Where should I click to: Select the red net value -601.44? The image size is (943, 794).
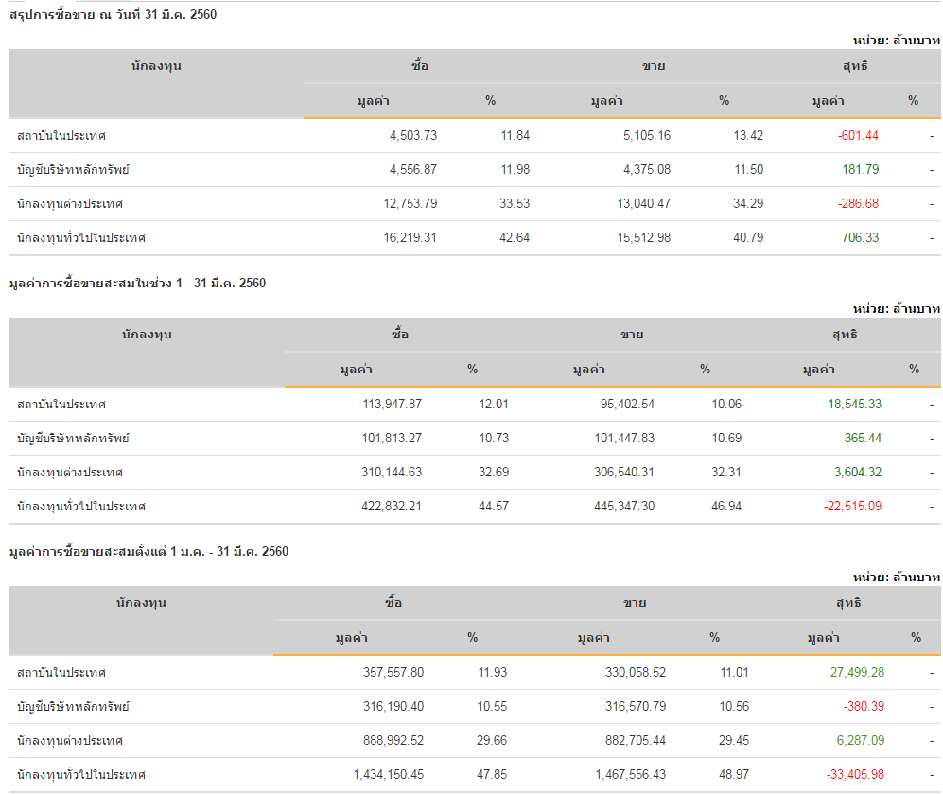click(x=858, y=135)
